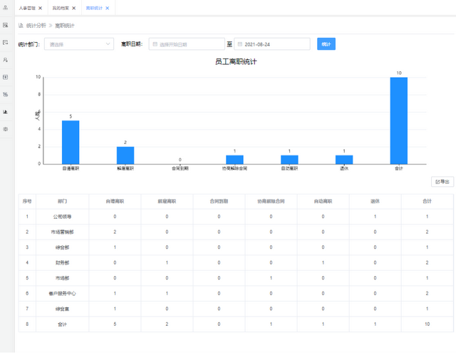
Task: Open the gear settings icon in the sidebar
Action: pos(6,129)
